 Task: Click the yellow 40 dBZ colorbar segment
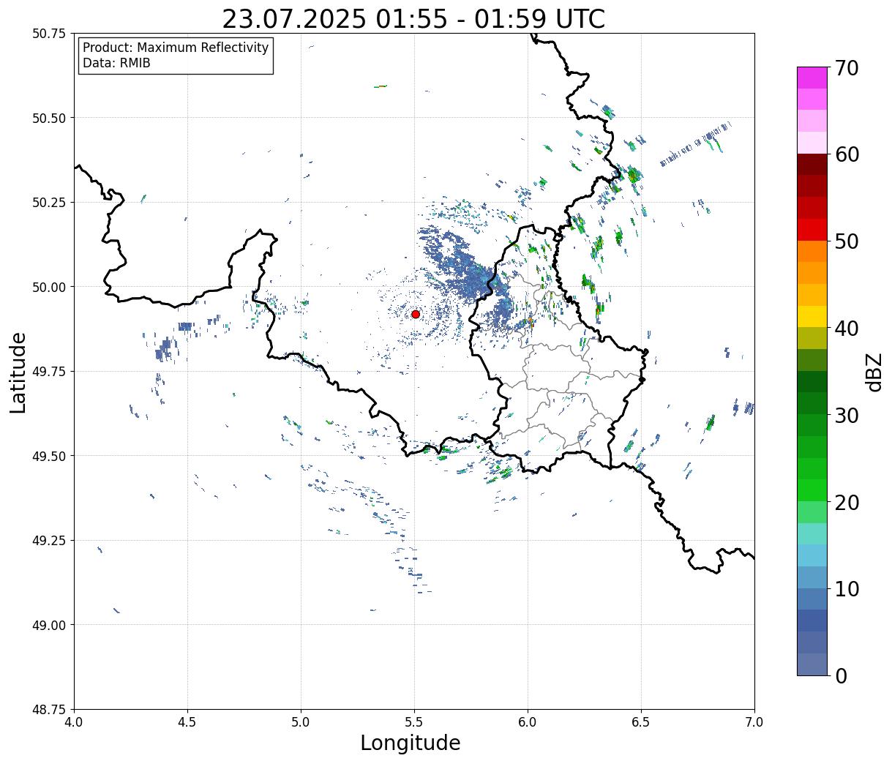point(812,316)
